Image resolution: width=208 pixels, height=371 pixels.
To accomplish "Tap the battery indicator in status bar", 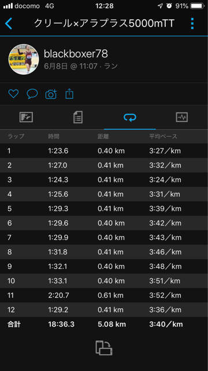I will [x=198, y=6].
